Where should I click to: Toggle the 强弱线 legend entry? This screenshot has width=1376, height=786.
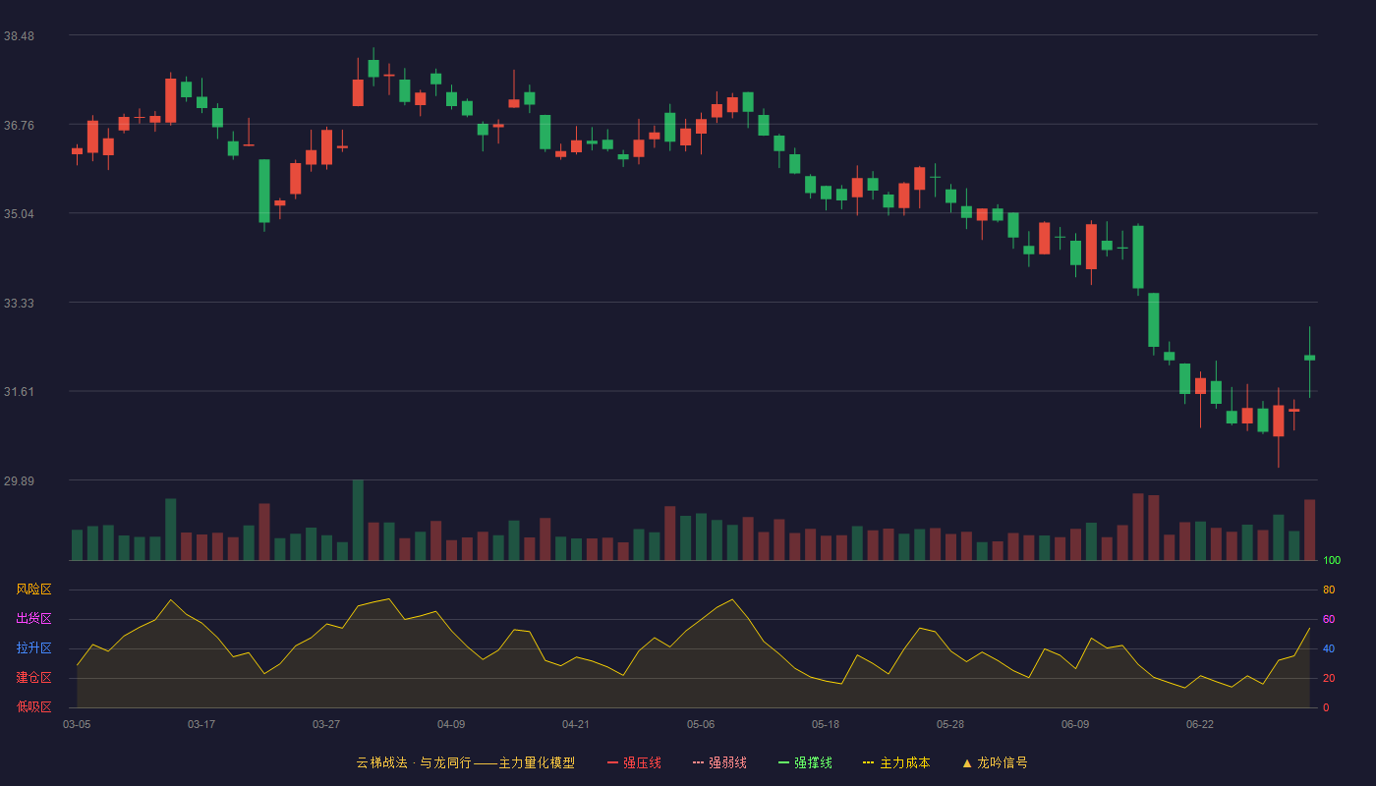point(719,762)
